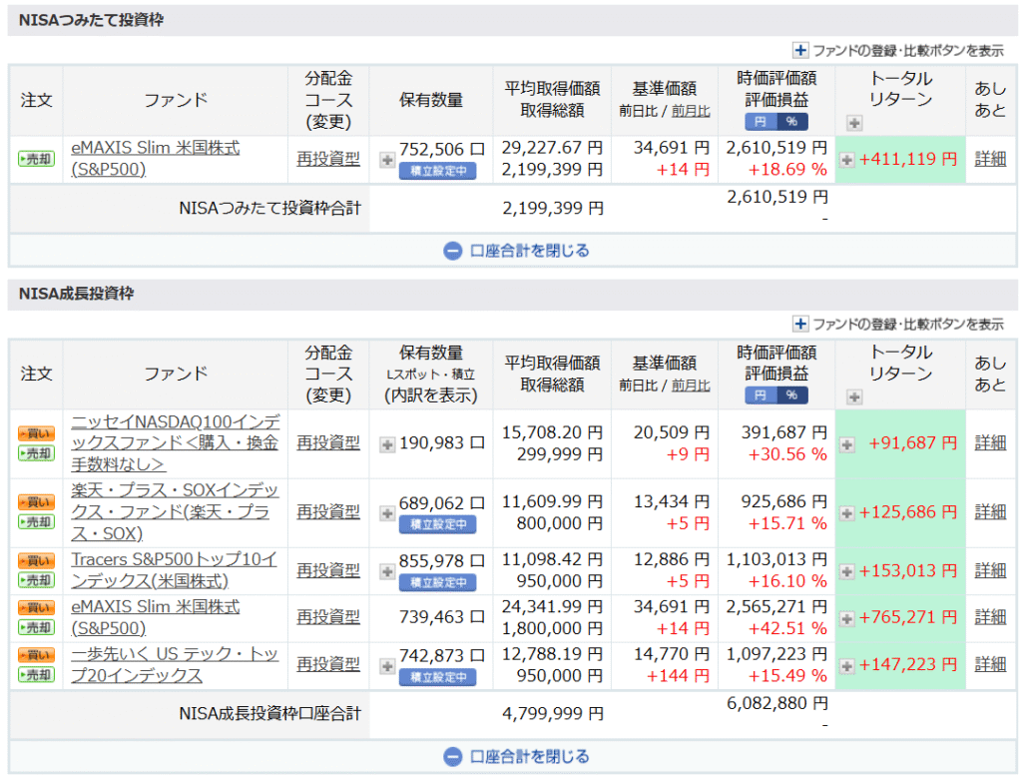Change 再投資型 course for growth eMAXIS Slim
The width and height of the screenshot is (1022, 780).
click(x=327, y=617)
